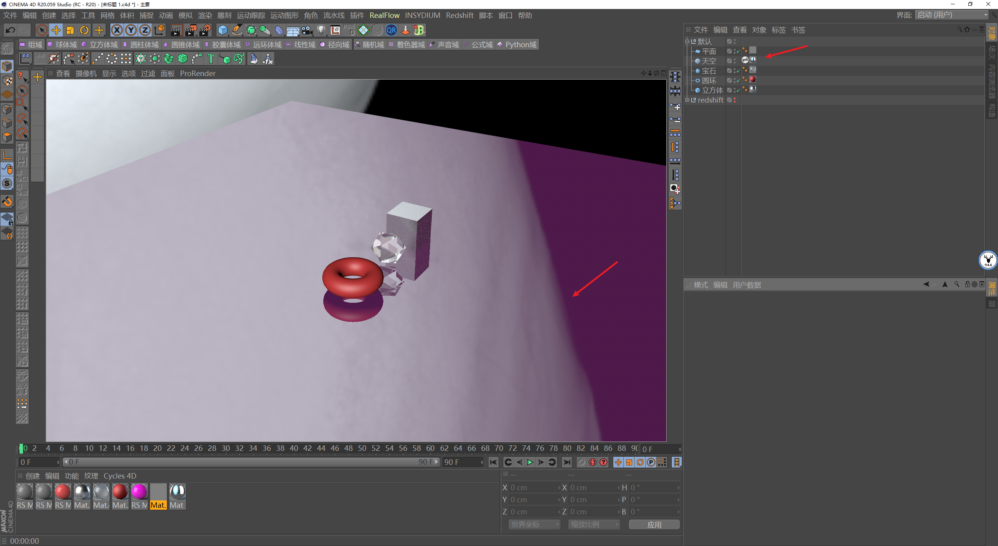Click the MoText tool icon
The height and width of the screenshot is (546, 998).
211,59
